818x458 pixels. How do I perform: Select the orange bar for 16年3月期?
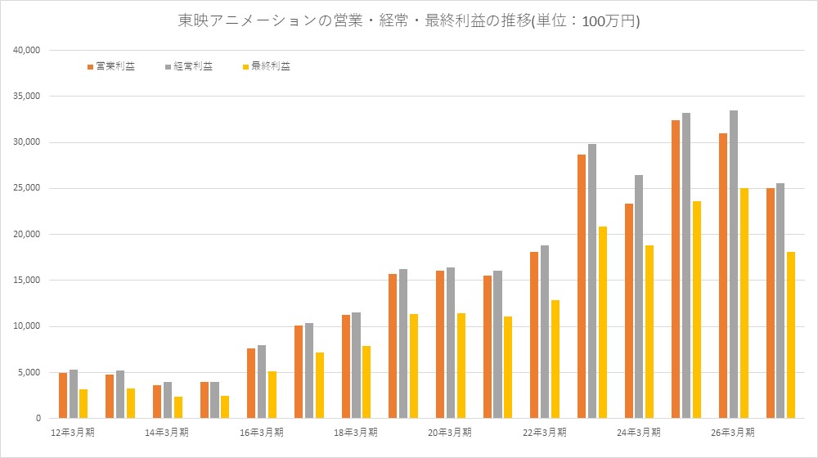251,384
